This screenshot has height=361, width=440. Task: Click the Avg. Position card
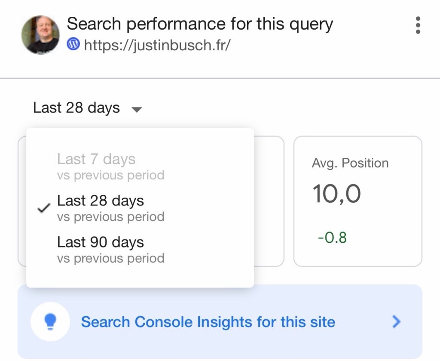tap(358, 201)
